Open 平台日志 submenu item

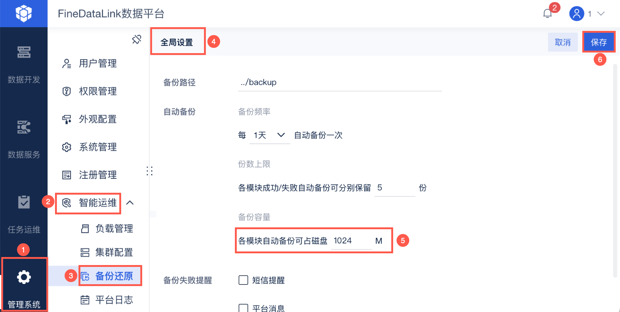[x=114, y=300]
